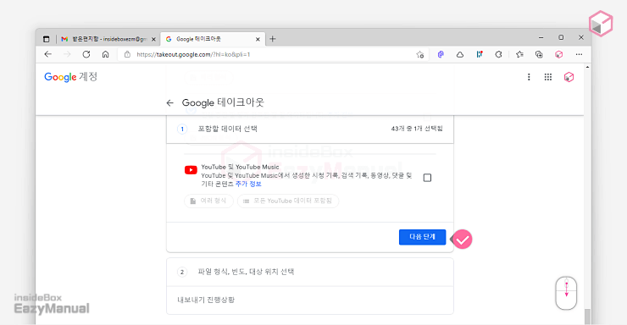Click the YouTube 및 YouTube Music title text
The height and width of the screenshot is (325, 627).
(x=240, y=167)
